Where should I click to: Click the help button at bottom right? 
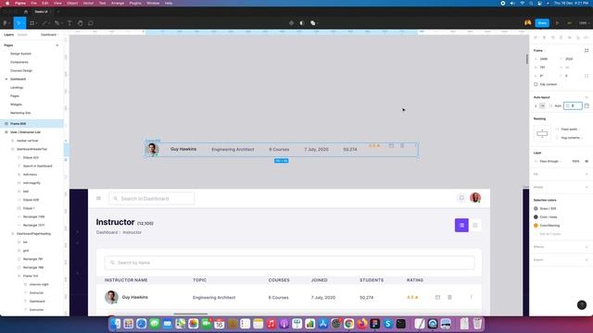coord(582,304)
